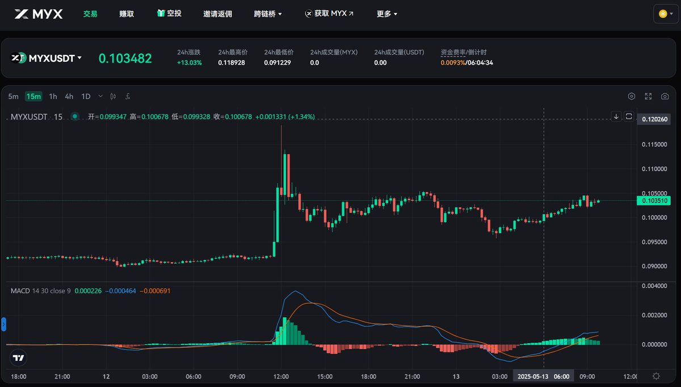This screenshot has height=387, width=681.
Task: Click the 24h涨跌 +13.03% value
Action: [190, 62]
